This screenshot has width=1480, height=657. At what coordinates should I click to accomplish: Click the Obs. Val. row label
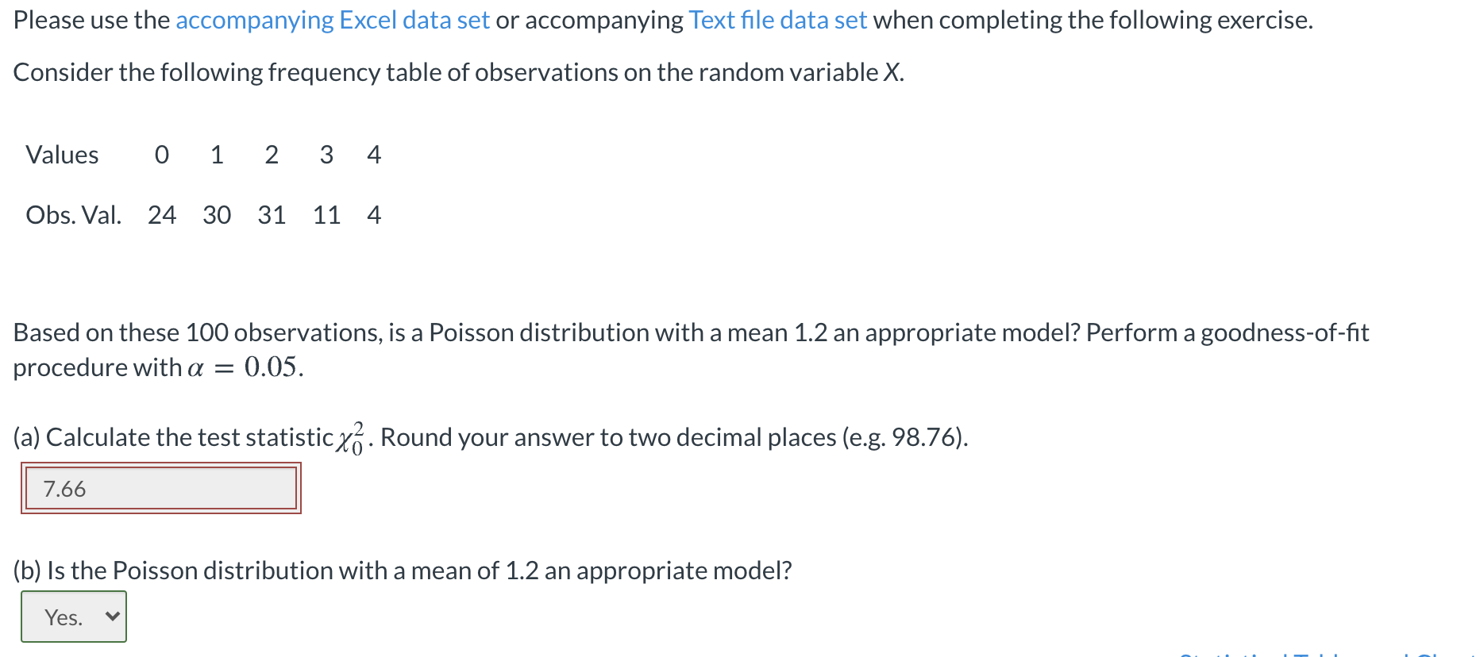tap(73, 215)
